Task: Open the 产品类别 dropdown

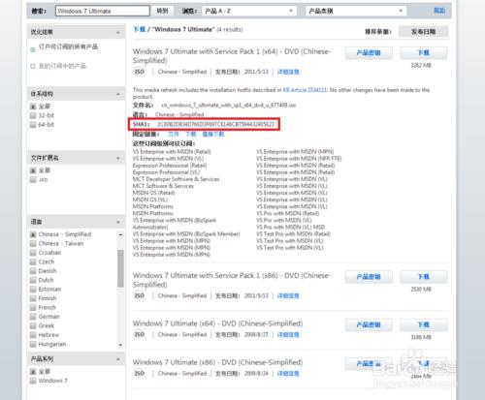Action: coord(356,11)
